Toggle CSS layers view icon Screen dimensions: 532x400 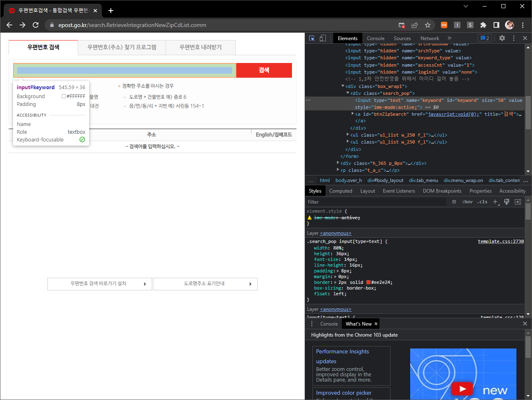pos(454,202)
